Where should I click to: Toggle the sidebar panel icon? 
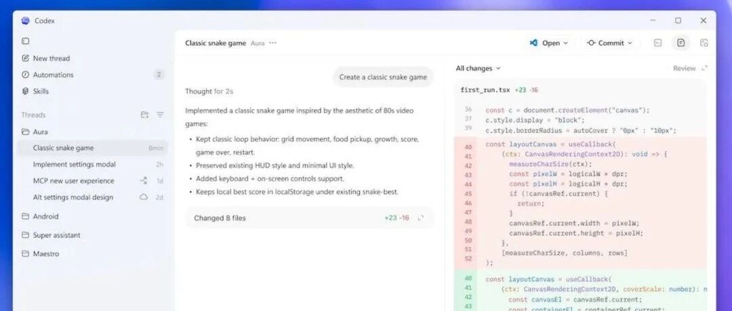(x=25, y=41)
